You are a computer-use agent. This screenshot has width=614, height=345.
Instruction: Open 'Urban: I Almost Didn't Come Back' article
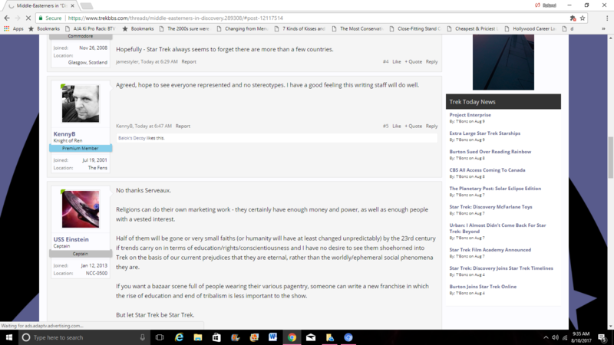point(497,228)
